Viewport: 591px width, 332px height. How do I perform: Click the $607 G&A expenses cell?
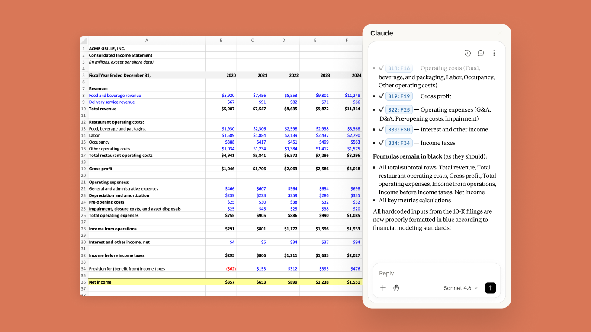pyautogui.click(x=252, y=188)
